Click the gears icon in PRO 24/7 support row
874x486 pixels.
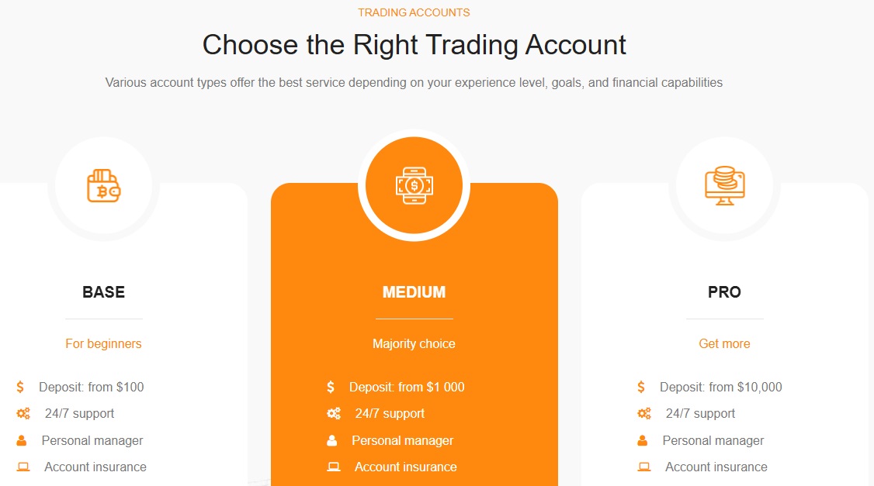643,414
